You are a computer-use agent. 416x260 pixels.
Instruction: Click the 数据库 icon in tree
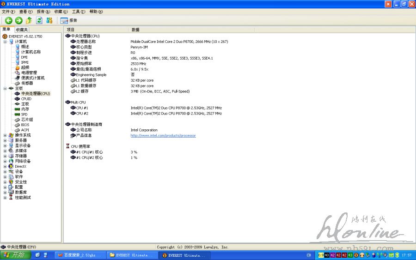tap(11, 193)
